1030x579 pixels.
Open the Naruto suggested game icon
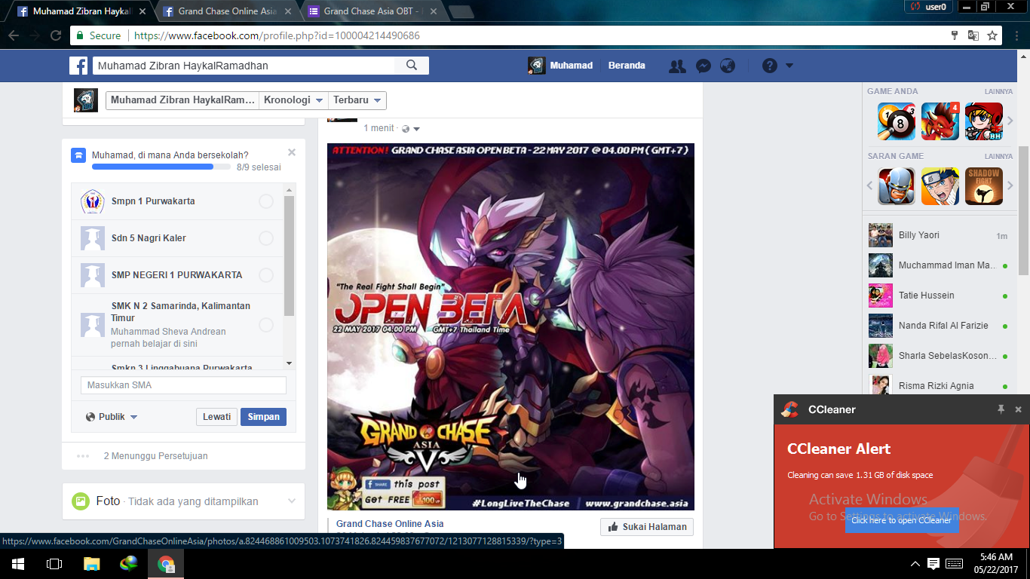tap(940, 186)
